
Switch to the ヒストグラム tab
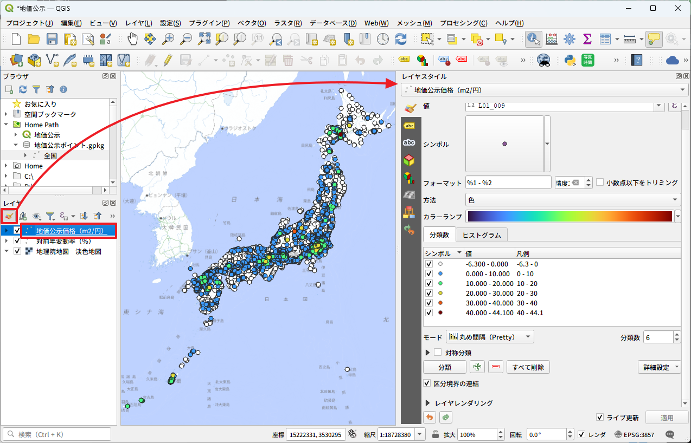481,234
